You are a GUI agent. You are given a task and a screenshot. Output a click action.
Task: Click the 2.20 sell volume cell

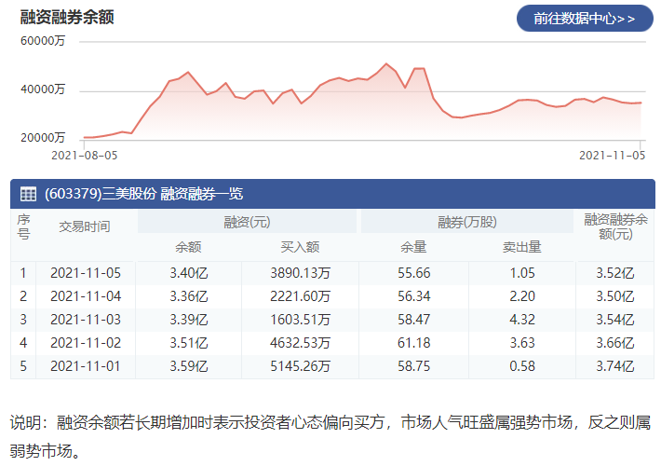pyautogui.click(x=522, y=296)
